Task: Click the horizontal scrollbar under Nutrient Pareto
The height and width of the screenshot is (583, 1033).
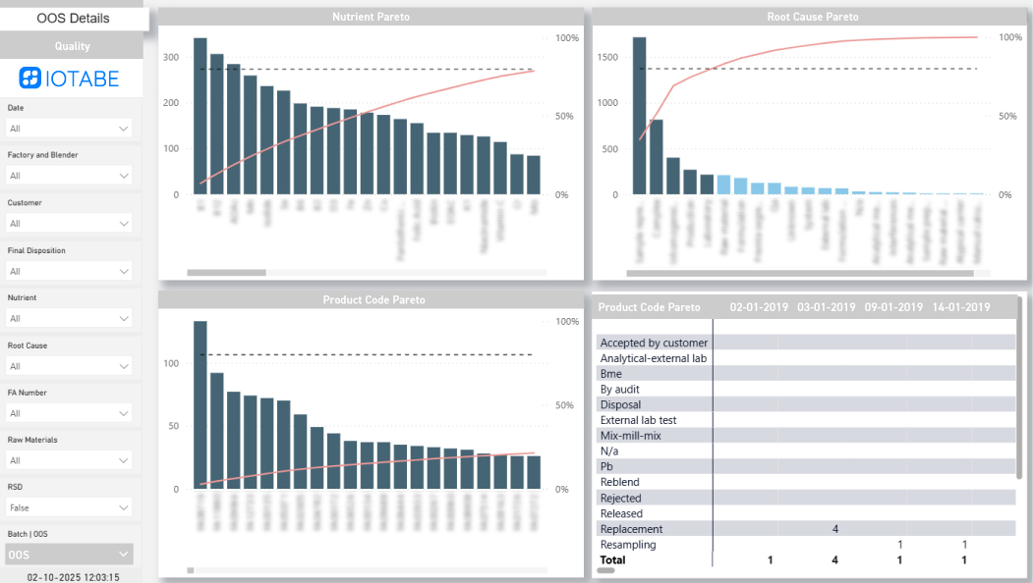Action: 226,272
